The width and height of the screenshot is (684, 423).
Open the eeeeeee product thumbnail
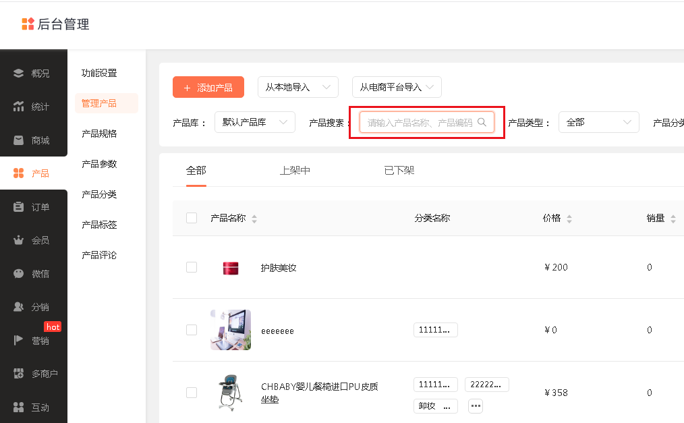coord(231,330)
